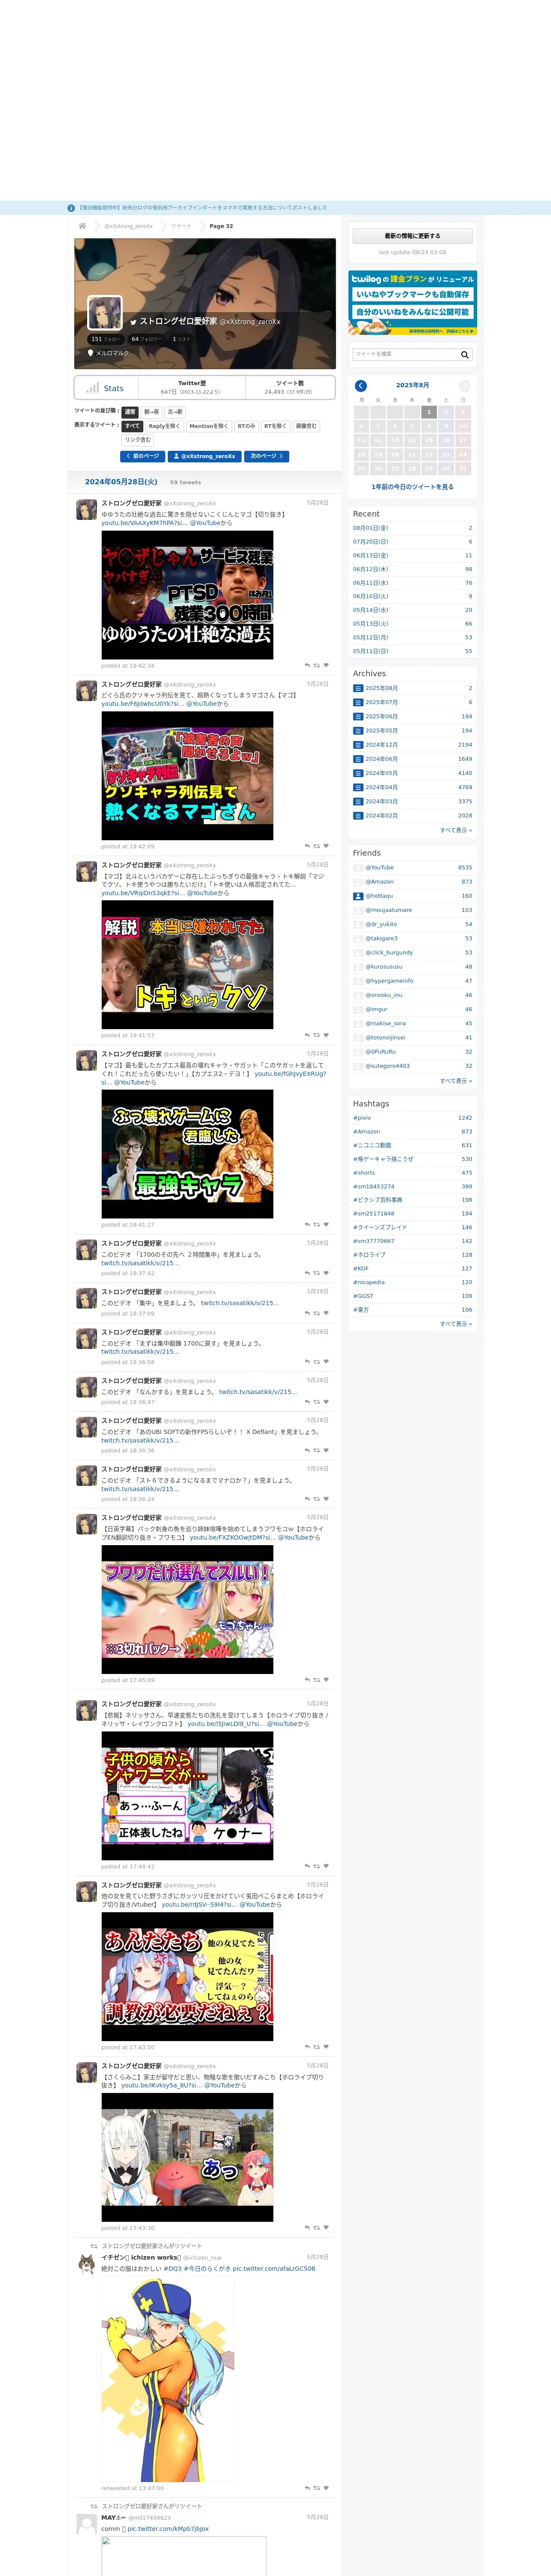This screenshot has height=2576, width=551.
Task: Like the tweet posted at 18:36:58
Action: click(x=326, y=1362)
